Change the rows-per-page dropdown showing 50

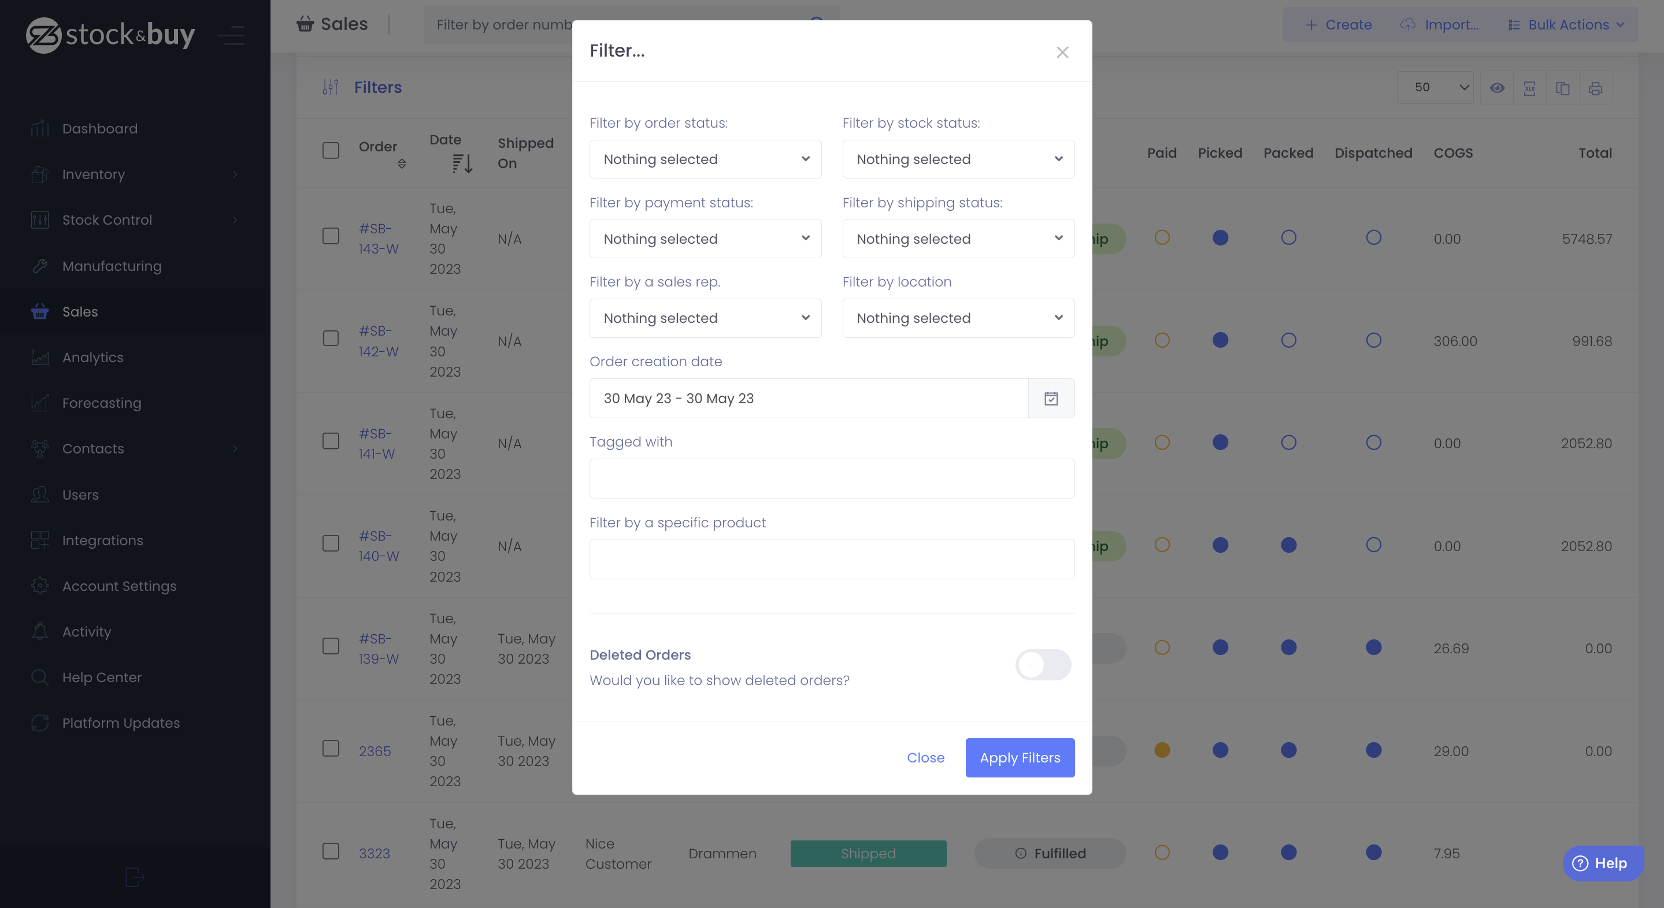coord(1435,88)
